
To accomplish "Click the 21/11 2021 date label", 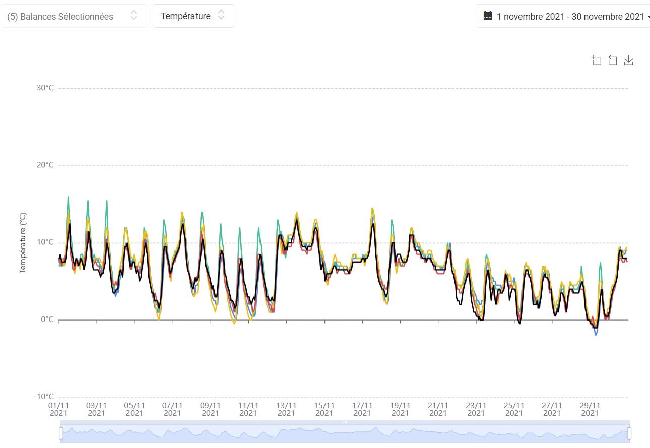I will click(x=438, y=409).
